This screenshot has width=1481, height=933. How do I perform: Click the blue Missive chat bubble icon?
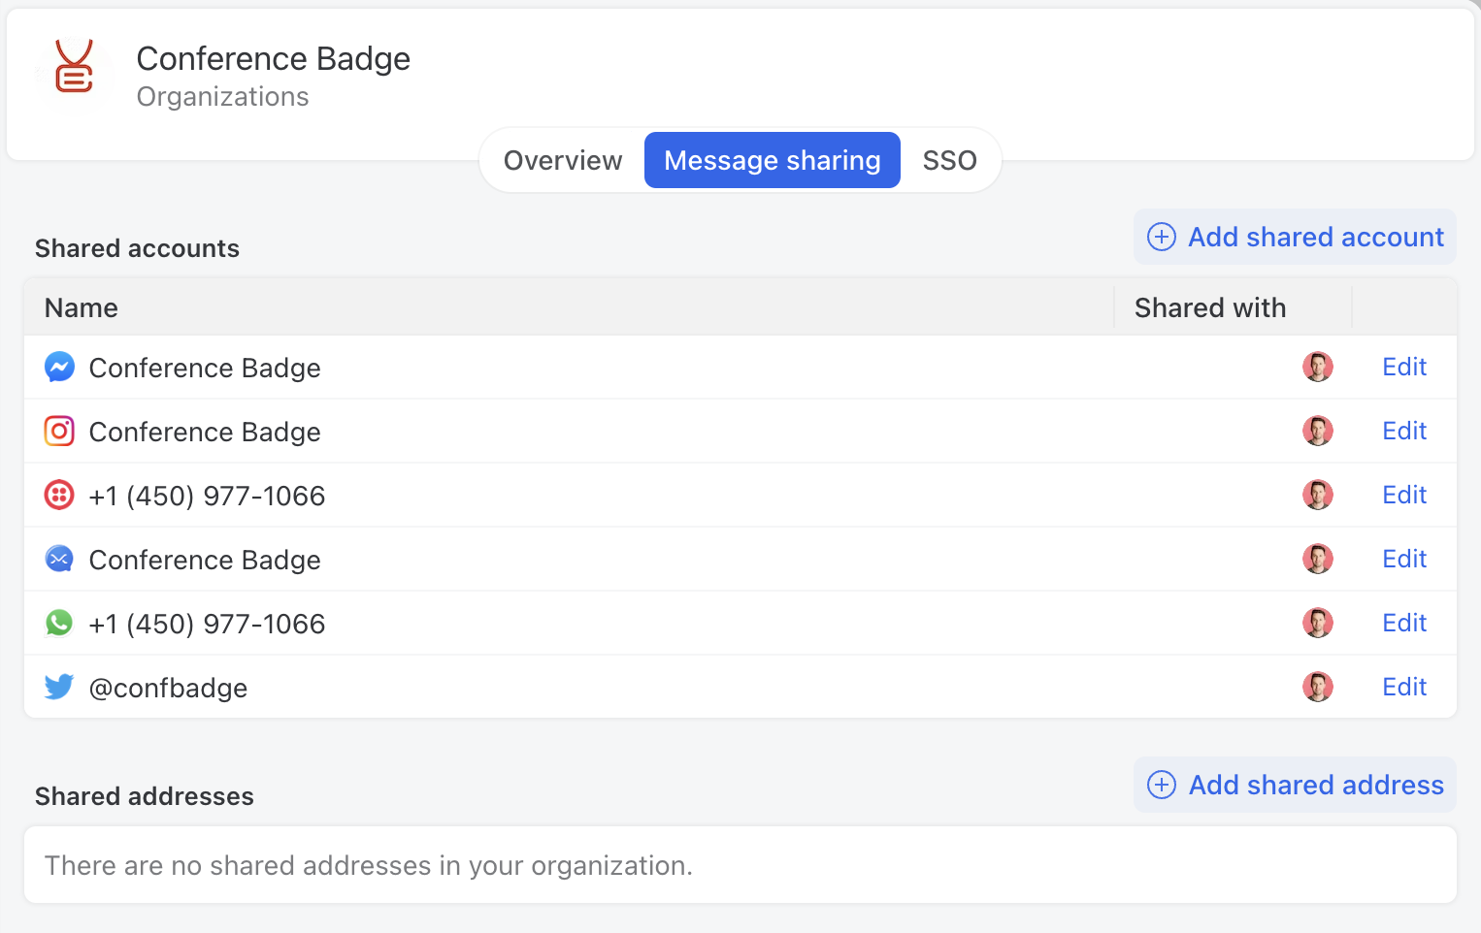coord(59,559)
